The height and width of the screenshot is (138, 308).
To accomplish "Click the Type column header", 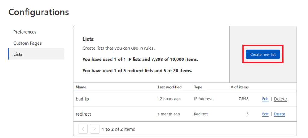I will coord(198,87).
